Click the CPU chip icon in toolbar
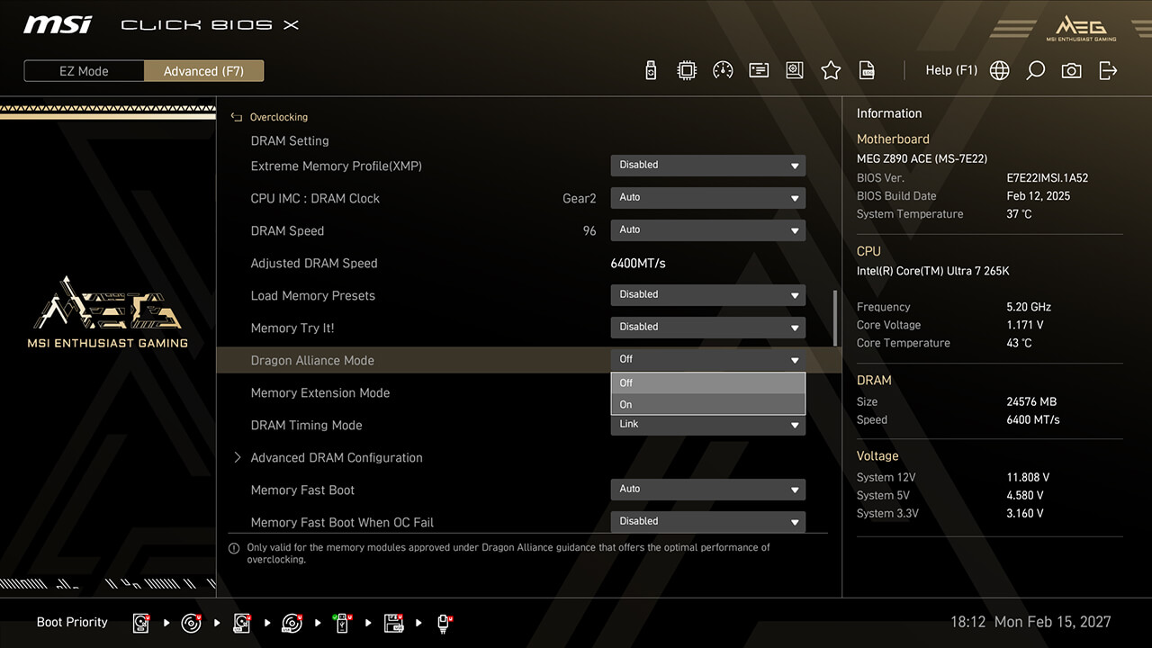The height and width of the screenshot is (648, 1152). click(687, 70)
